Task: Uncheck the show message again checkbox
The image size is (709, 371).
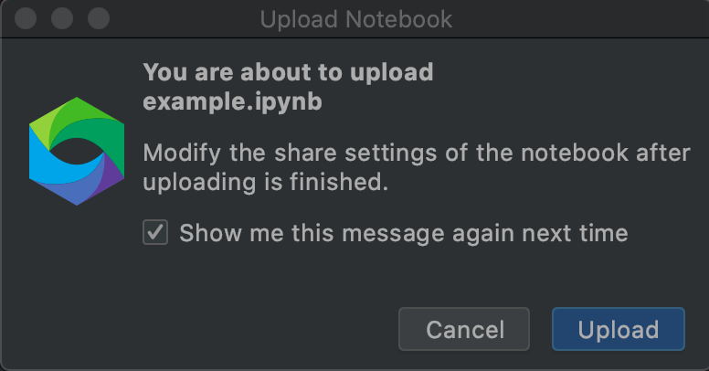Action: pos(155,232)
